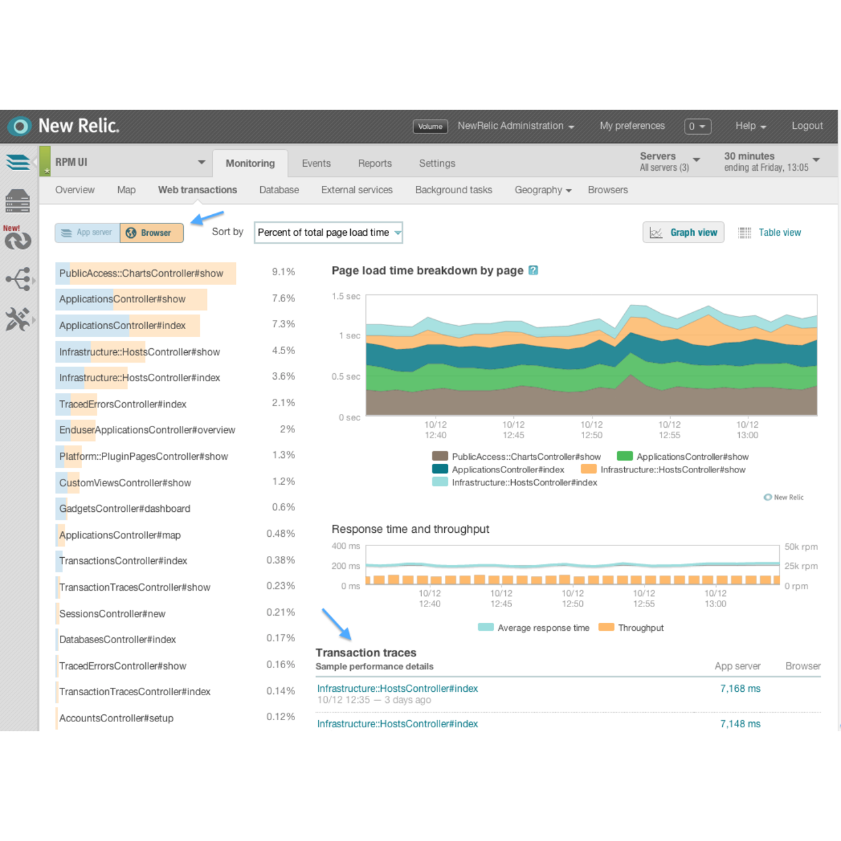Open the Reports menu item
This screenshot has height=841, width=841.
click(x=375, y=163)
